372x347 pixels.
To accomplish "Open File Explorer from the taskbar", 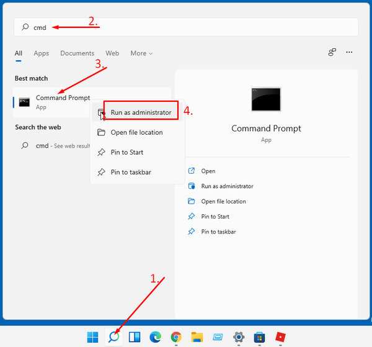I will pos(197,337).
